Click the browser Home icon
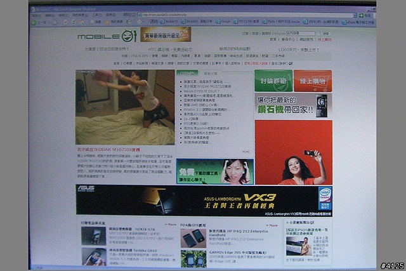 (x=81, y=22)
